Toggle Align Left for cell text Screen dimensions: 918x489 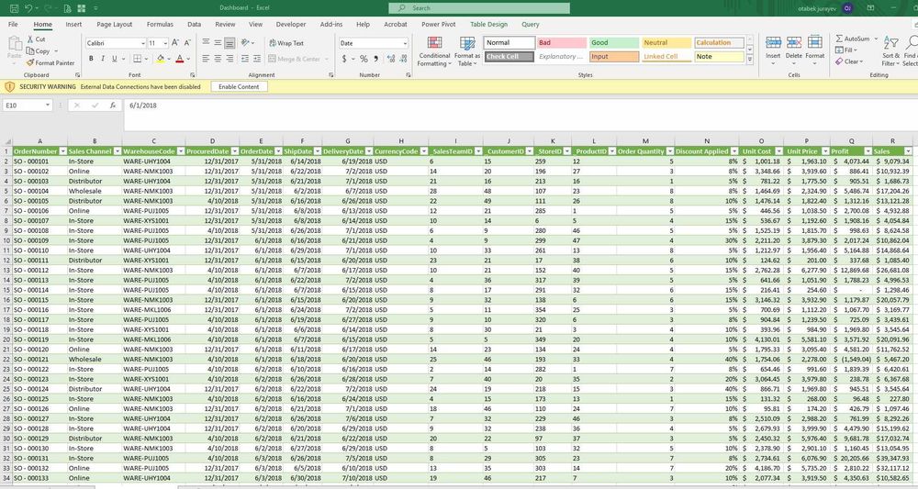click(206, 59)
